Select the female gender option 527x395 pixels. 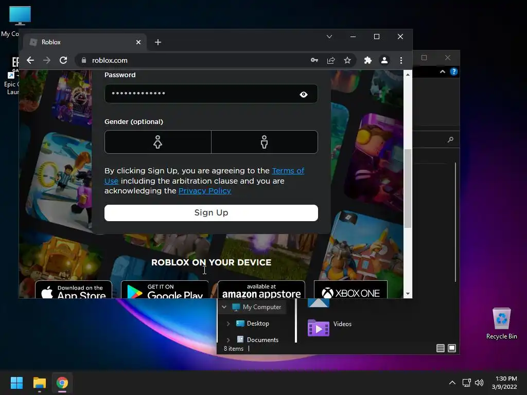pos(157,142)
